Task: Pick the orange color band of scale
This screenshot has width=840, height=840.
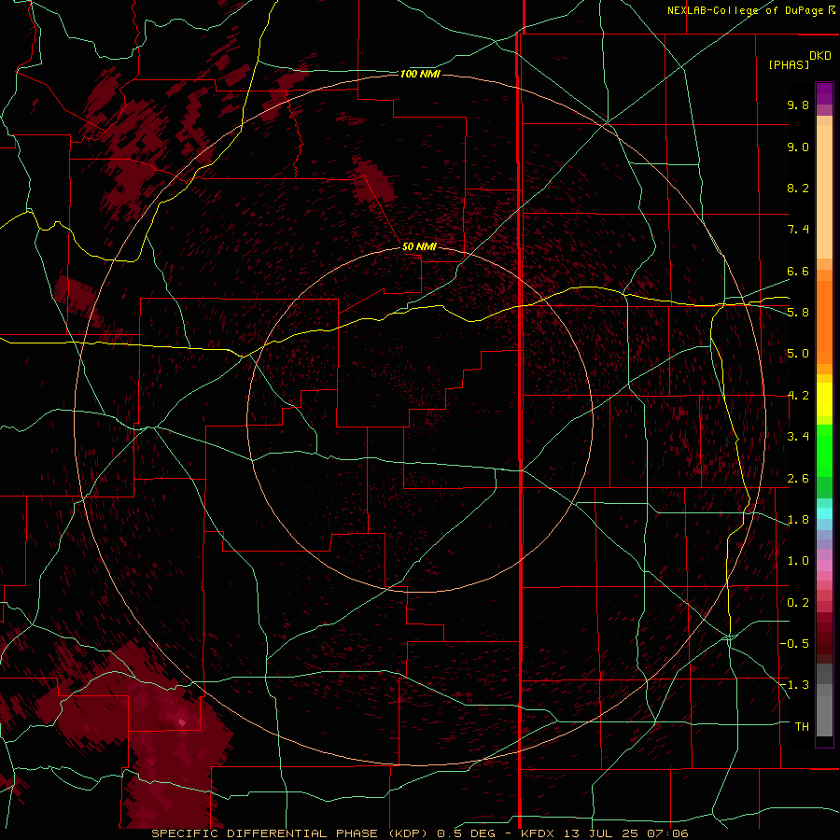Action: pos(824,321)
